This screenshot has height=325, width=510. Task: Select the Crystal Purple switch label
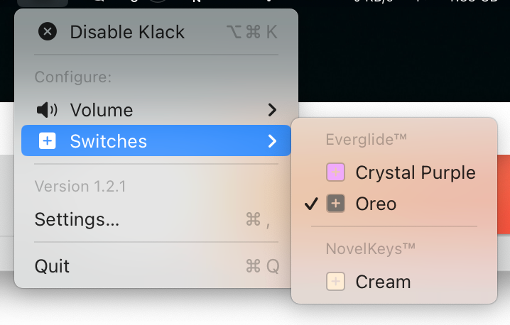pyautogui.click(x=415, y=172)
